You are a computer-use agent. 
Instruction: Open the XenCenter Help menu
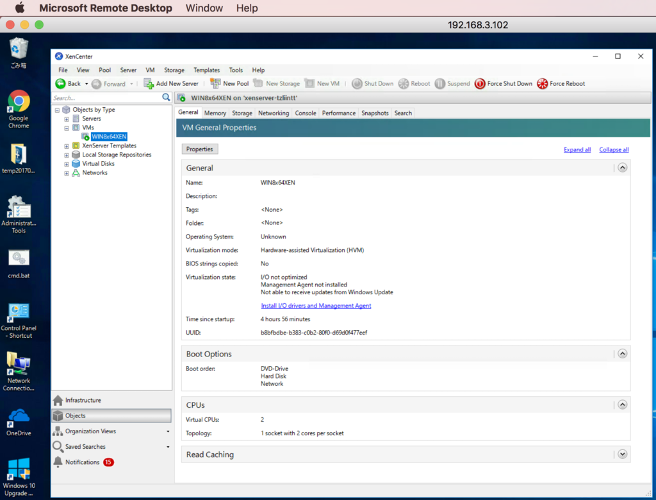click(x=258, y=70)
